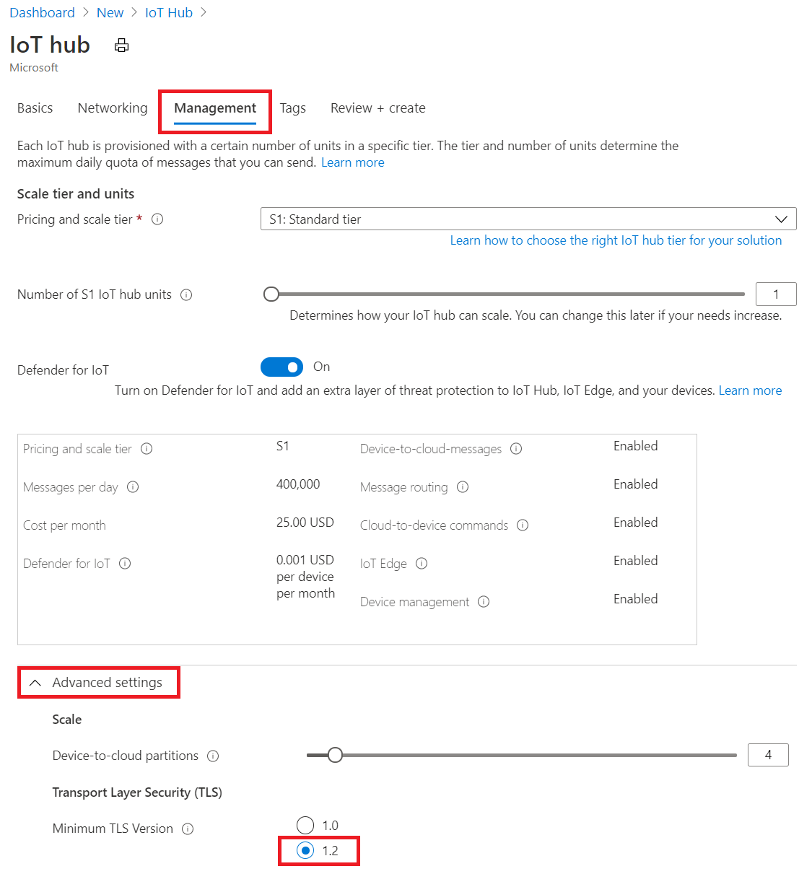
Task: View info for Messages per day
Action: [133, 487]
